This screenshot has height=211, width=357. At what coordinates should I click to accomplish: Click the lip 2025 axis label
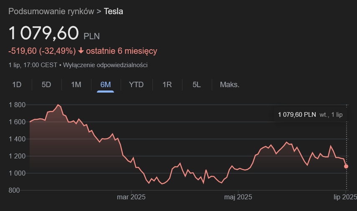[345, 197]
